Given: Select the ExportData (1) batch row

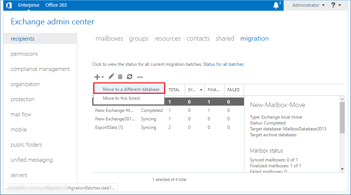Looking at the screenshot, I should coord(168,127).
